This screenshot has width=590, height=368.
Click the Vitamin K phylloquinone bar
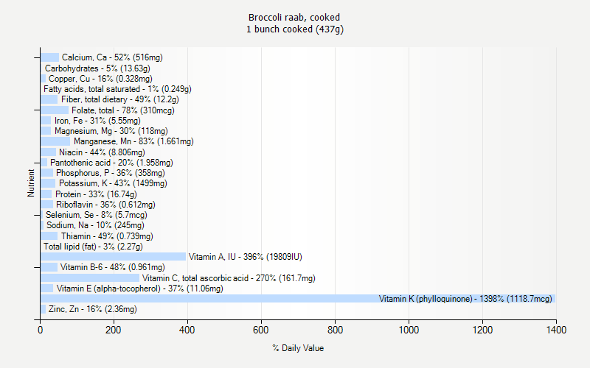(x=298, y=299)
